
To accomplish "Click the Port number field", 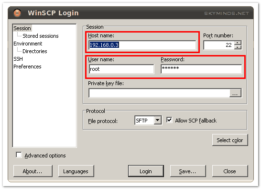I will (x=219, y=45).
